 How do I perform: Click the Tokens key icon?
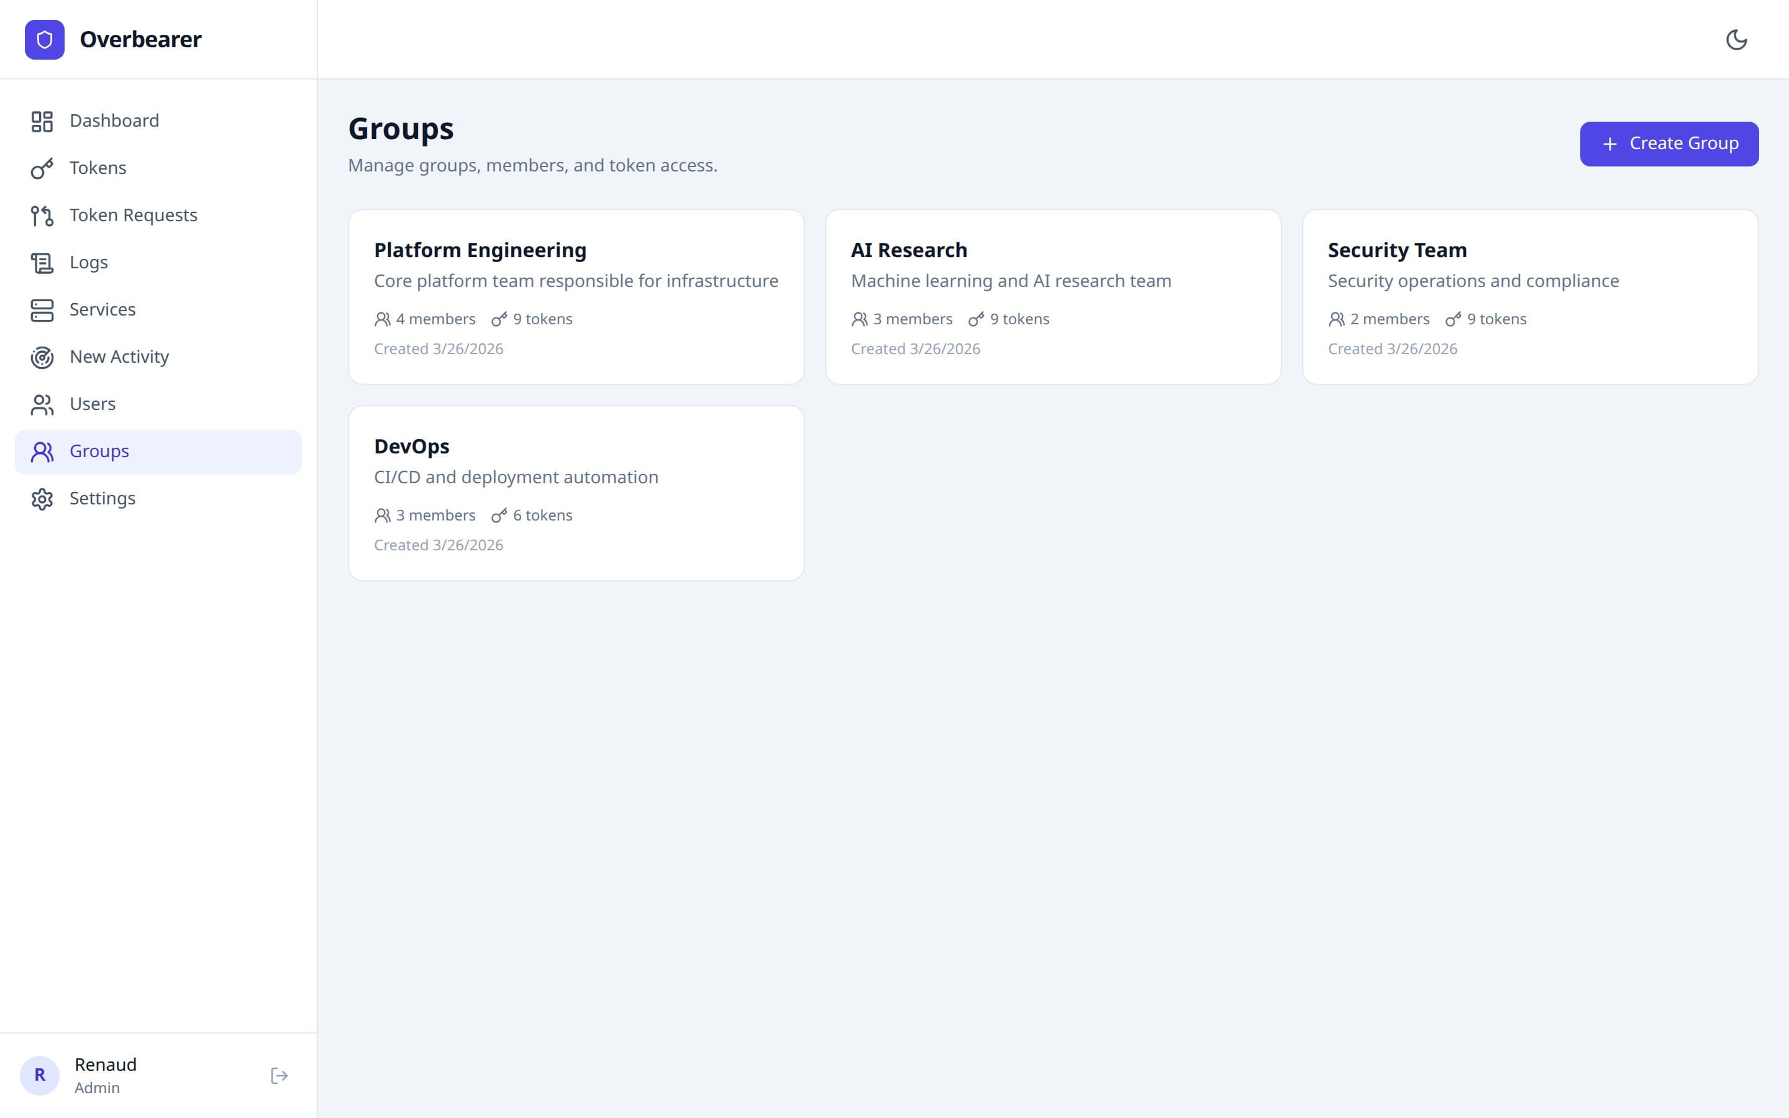click(42, 168)
